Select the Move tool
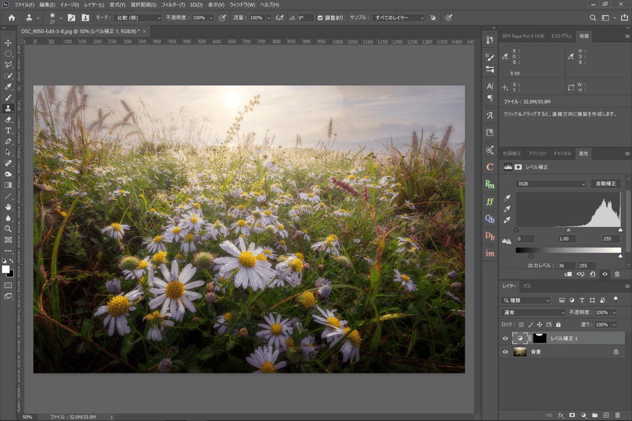The image size is (632, 421). pyautogui.click(x=8, y=43)
